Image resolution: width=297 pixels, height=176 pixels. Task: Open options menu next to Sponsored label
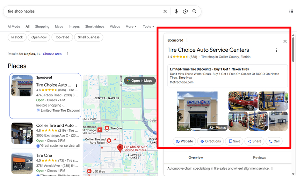(x=187, y=40)
